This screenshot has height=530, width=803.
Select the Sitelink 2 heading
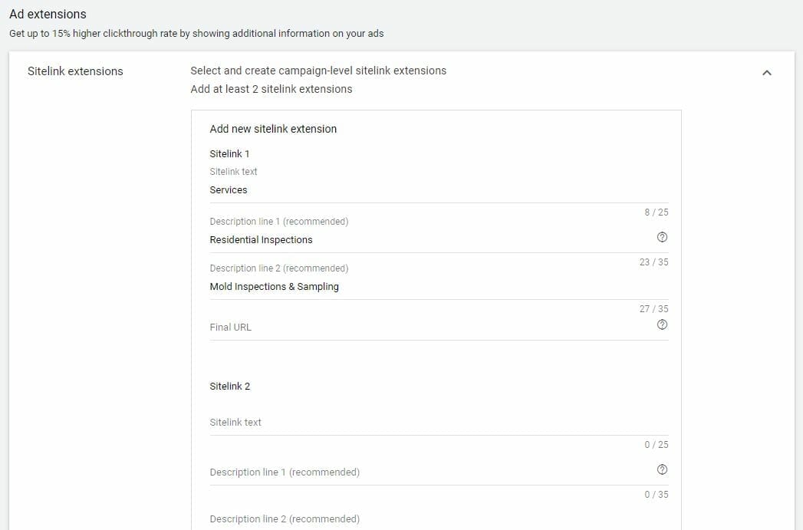point(229,386)
